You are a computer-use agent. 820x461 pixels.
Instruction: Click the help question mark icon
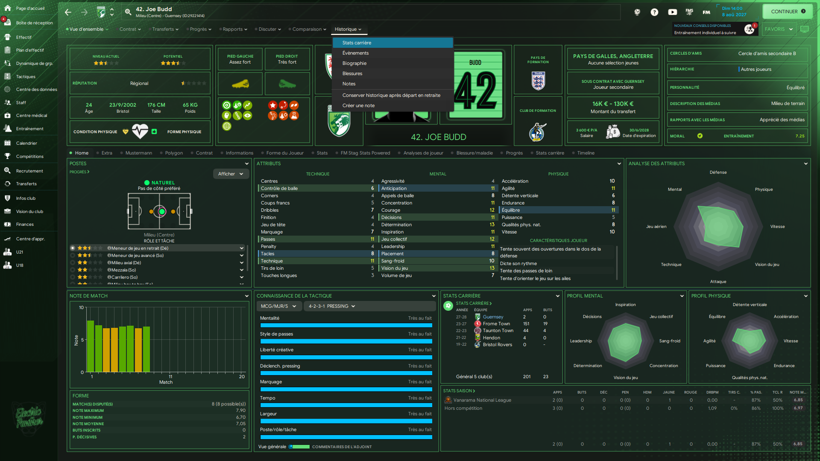click(654, 12)
